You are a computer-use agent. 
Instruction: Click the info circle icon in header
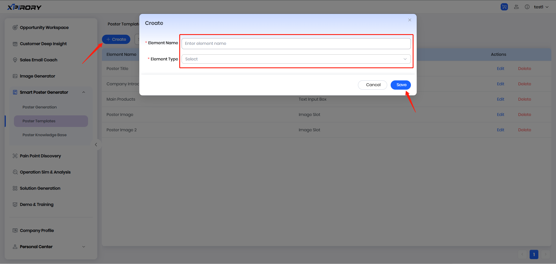pyautogui.click(x=527, y=7)
